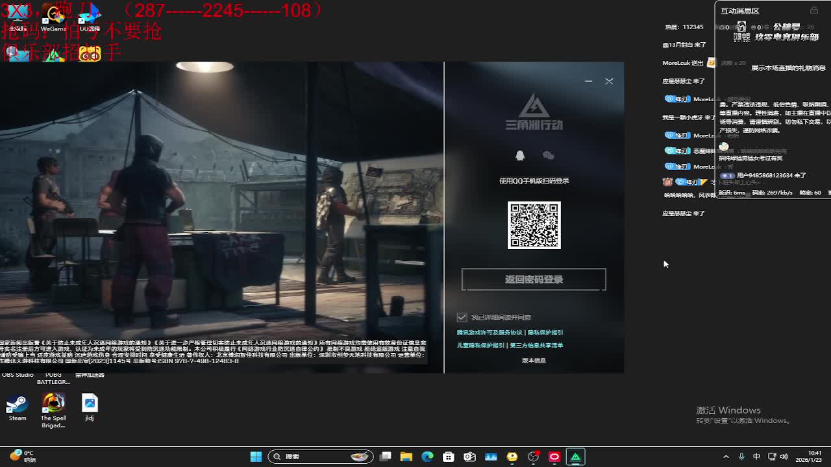
Task: Toggle the 中 input method indicator
Action: [x=756, y=457]
